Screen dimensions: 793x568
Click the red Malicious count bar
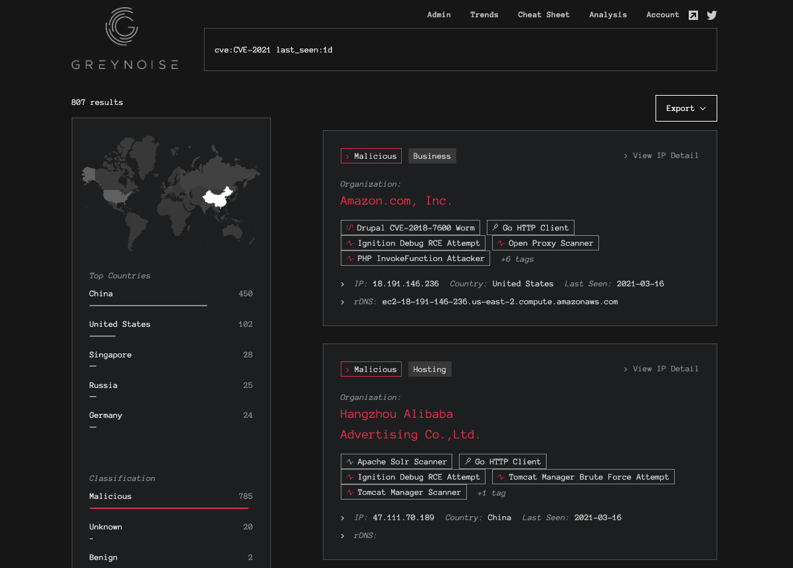[169, 508]
